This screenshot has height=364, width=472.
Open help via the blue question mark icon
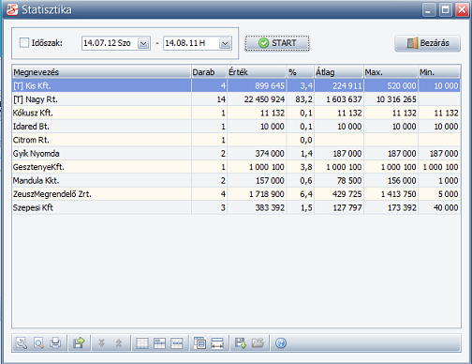pos(281,343)
